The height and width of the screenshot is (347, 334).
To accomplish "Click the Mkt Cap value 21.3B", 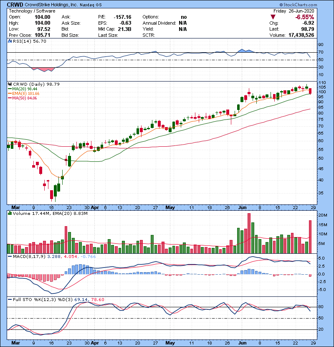I will click(x=125, y=29).
